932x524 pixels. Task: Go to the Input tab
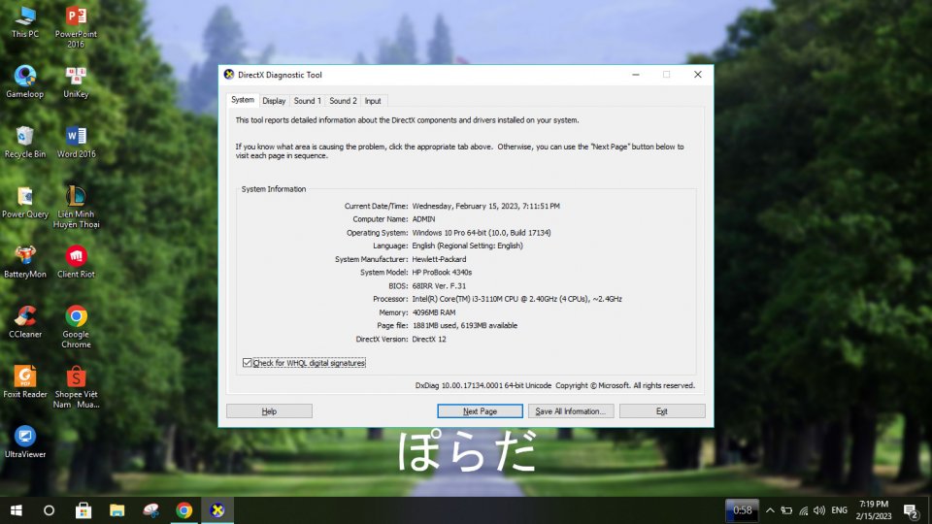click(373, 101)
